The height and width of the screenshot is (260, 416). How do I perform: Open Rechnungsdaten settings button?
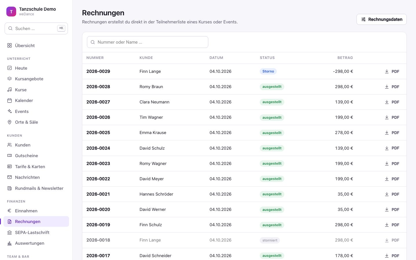point(381,19)
